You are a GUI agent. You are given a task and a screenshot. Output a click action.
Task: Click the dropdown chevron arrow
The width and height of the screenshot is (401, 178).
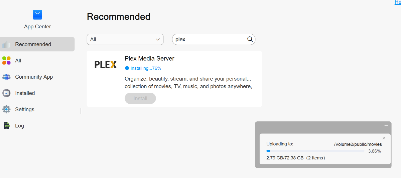[x=158, y=39]
